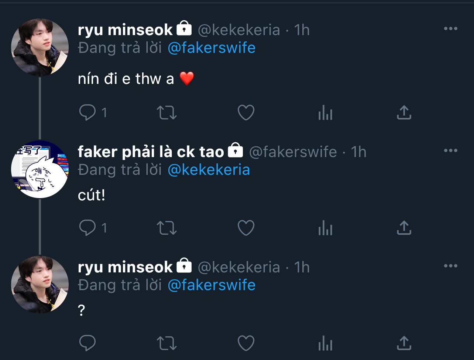Retweet the "nín đi e thw a" tweet

(x=167, y=113)
